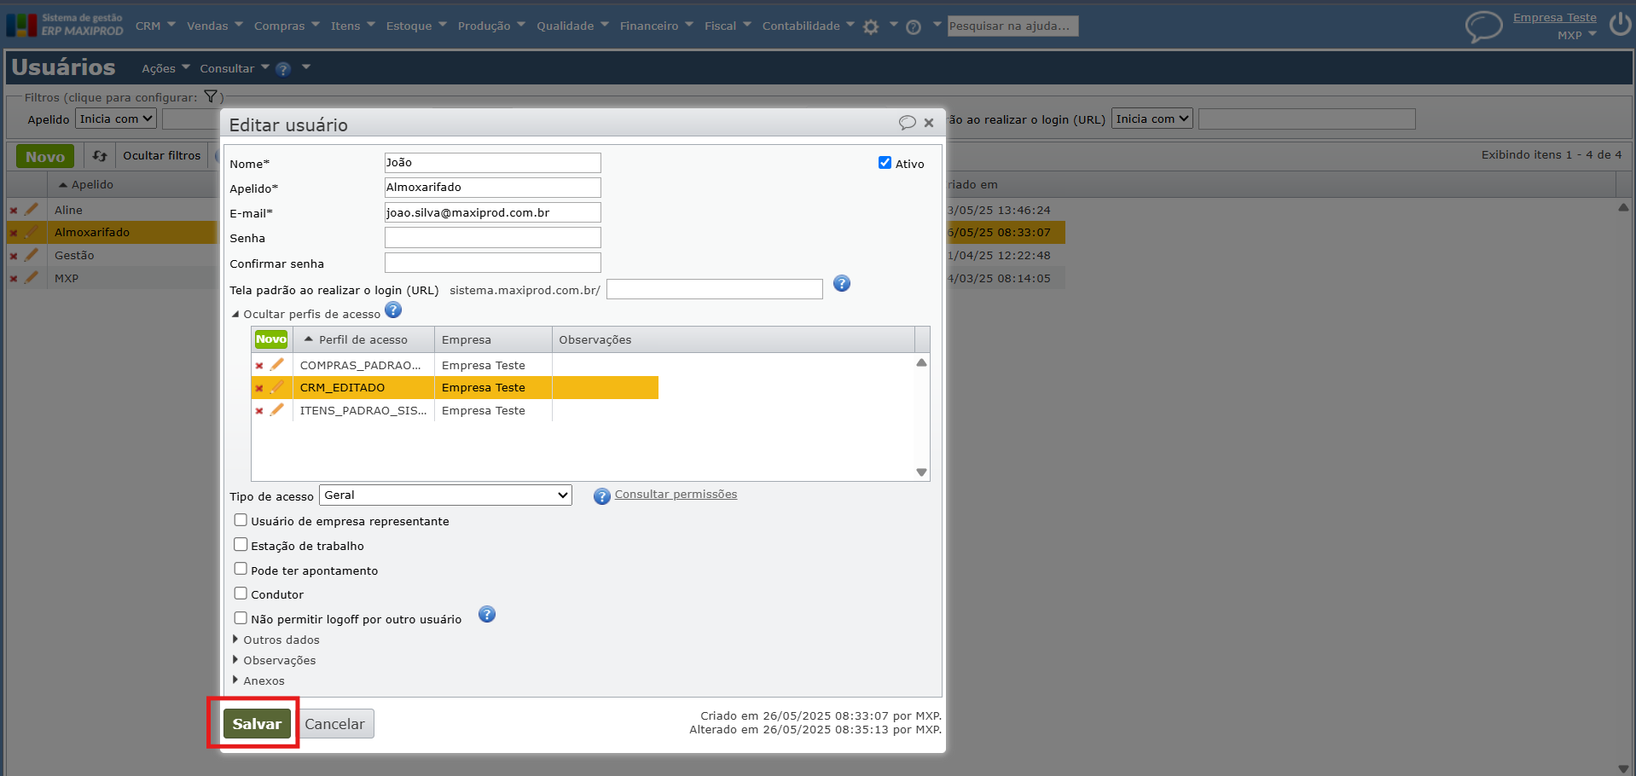This screenshot has height=776, width=1636.
Task: Edit the Gestão user with pencil icon
Action: (x=32, y=254)
